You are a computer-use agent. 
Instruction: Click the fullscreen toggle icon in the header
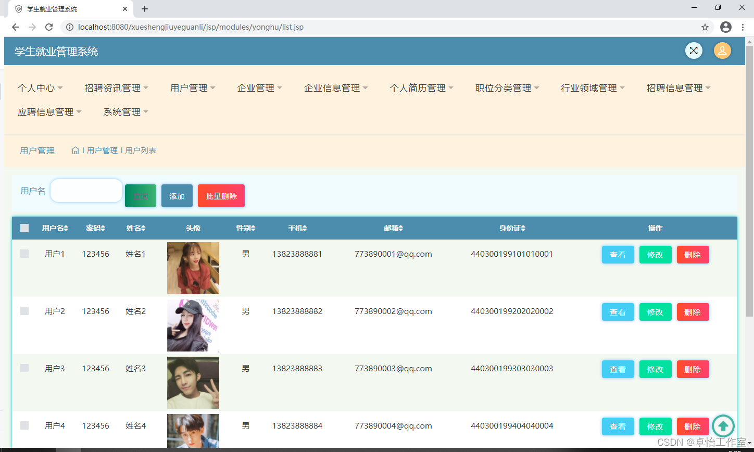(694, 51)
